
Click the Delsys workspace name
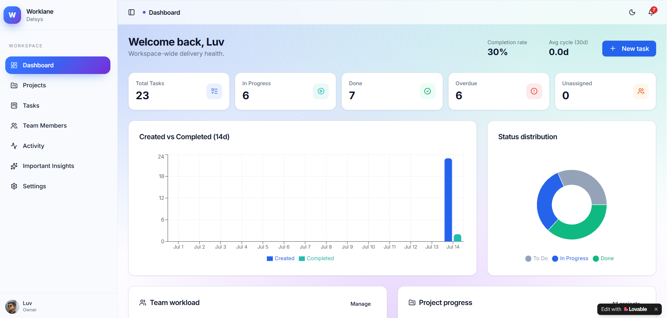(x=34, y=19)
